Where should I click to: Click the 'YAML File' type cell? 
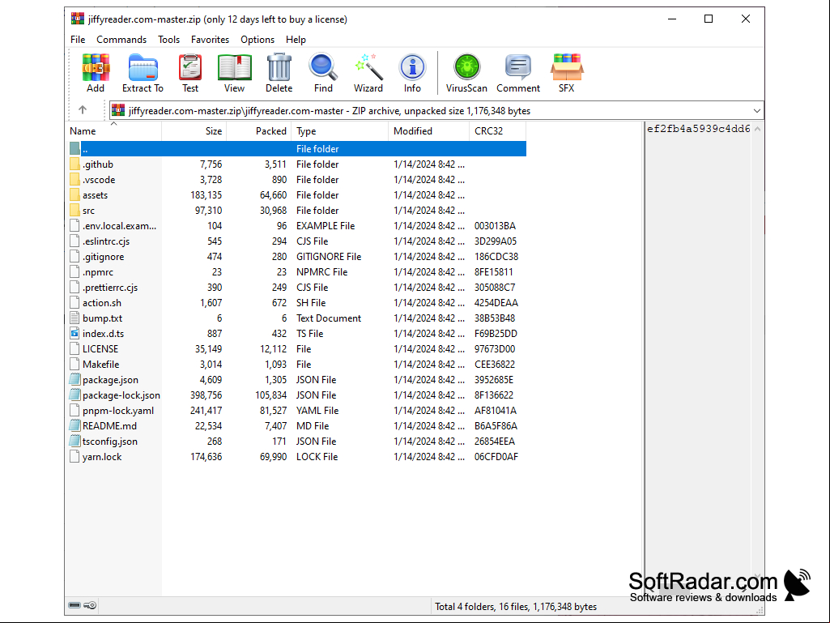pyautogui.click(x=317, y=410)
